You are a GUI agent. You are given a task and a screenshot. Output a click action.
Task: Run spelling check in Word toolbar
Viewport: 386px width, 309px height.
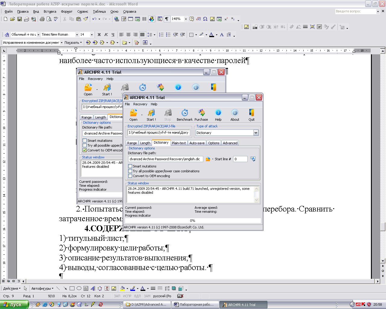(56, 19)
